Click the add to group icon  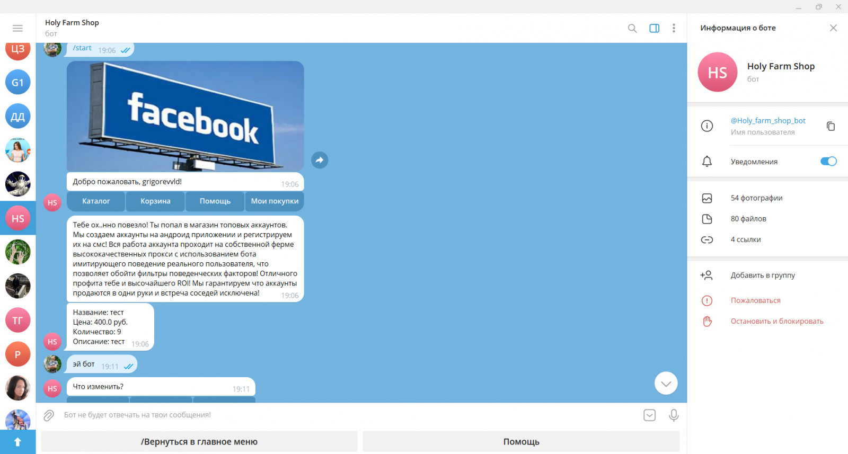click(706, 275)
